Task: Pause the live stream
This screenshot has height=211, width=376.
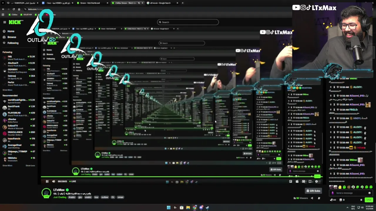Action: [x=47, y=181]
